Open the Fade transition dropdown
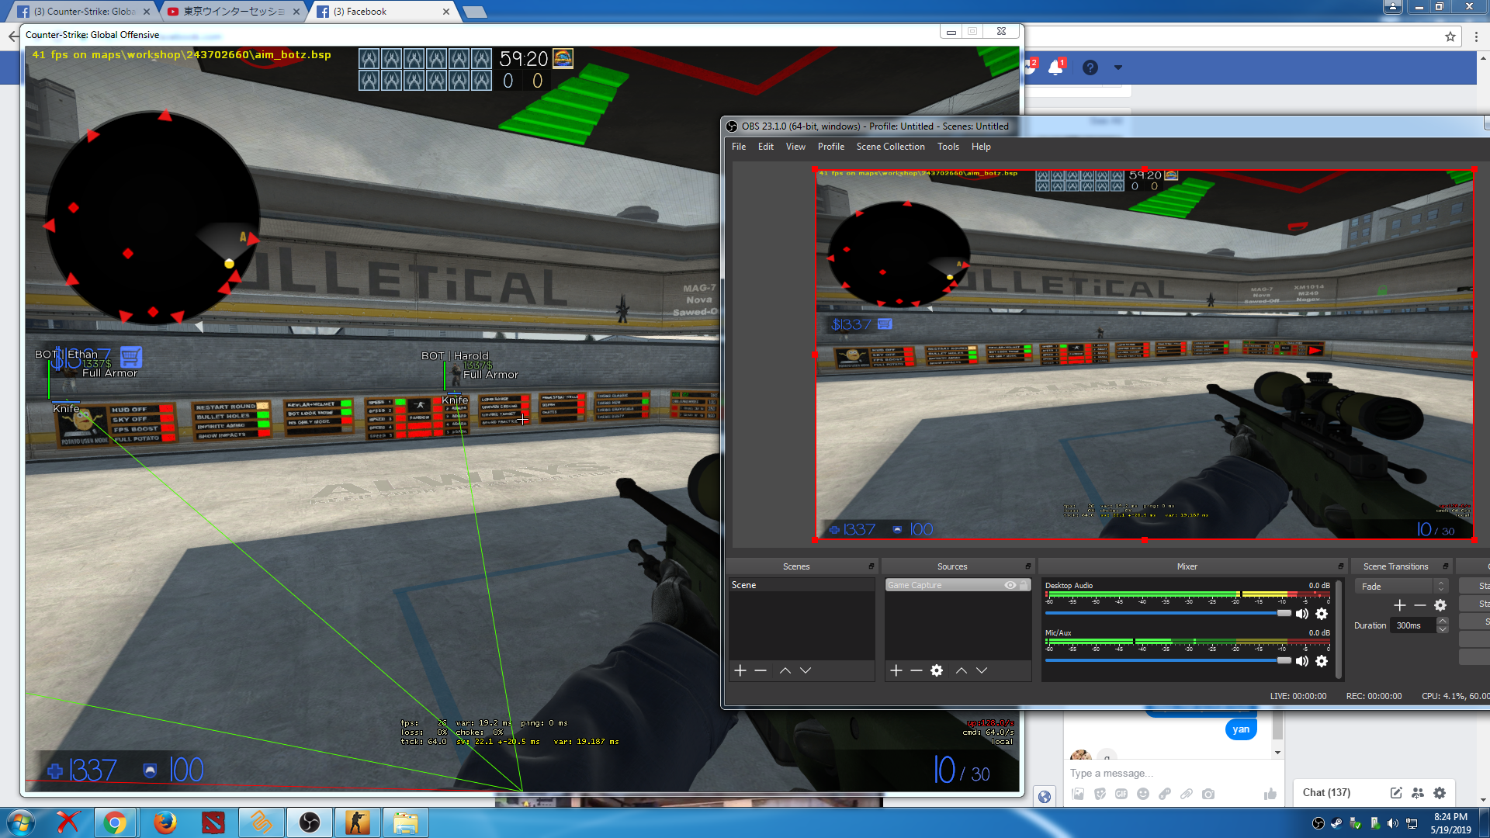Image resolution: width=1490 pixels, height=838 pixels. tap(1402, 587)
